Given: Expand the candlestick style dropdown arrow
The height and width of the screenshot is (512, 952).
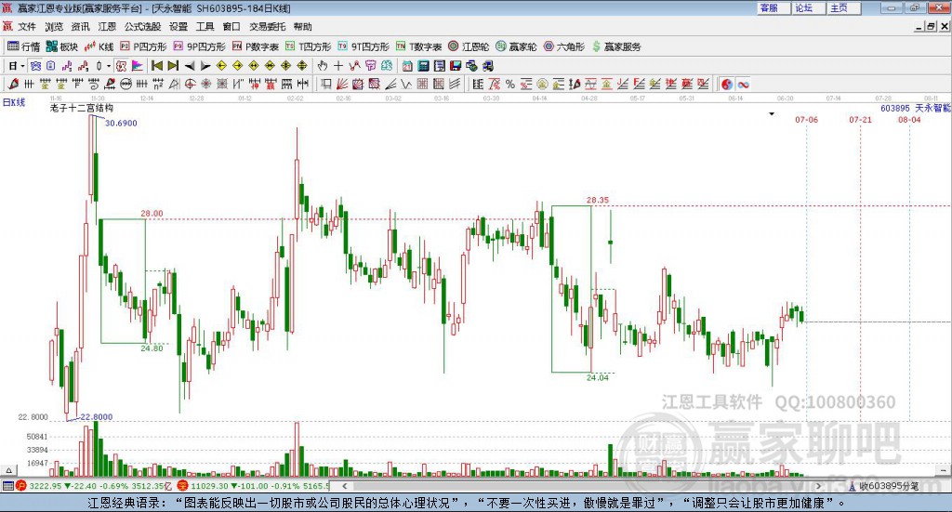Looking at the screenshot, I should (x=109, y=66).
